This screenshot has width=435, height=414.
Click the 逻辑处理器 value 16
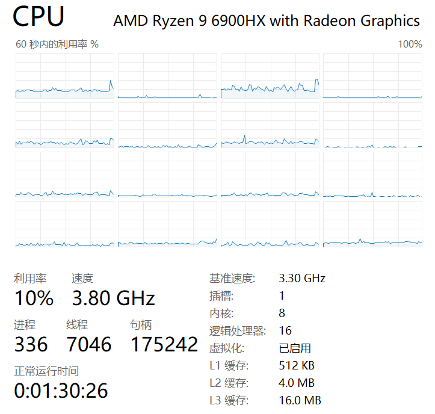285,331
